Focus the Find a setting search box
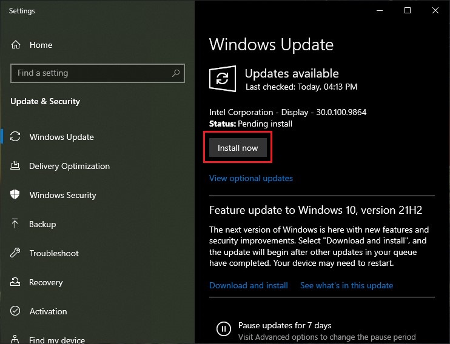450x344 pixels. click(x=98, y=73)
